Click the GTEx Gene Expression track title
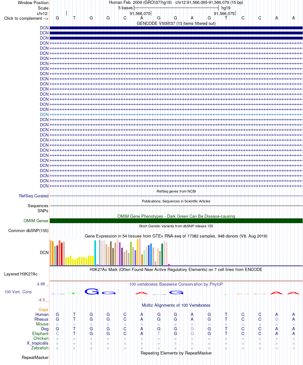The width and height of the screenshot is (303, 365). [x=176, y=236]
